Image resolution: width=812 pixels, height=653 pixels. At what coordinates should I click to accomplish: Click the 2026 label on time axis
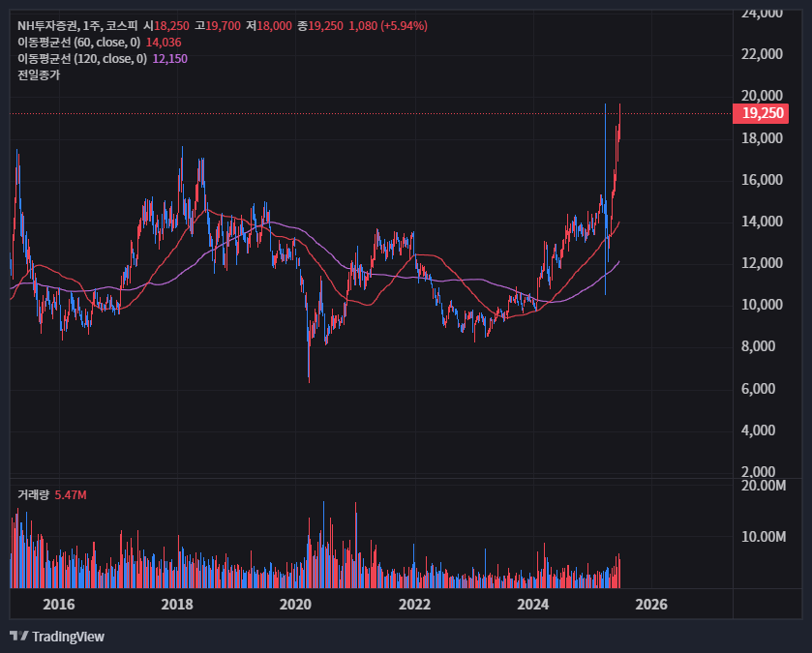coord(651,605)
